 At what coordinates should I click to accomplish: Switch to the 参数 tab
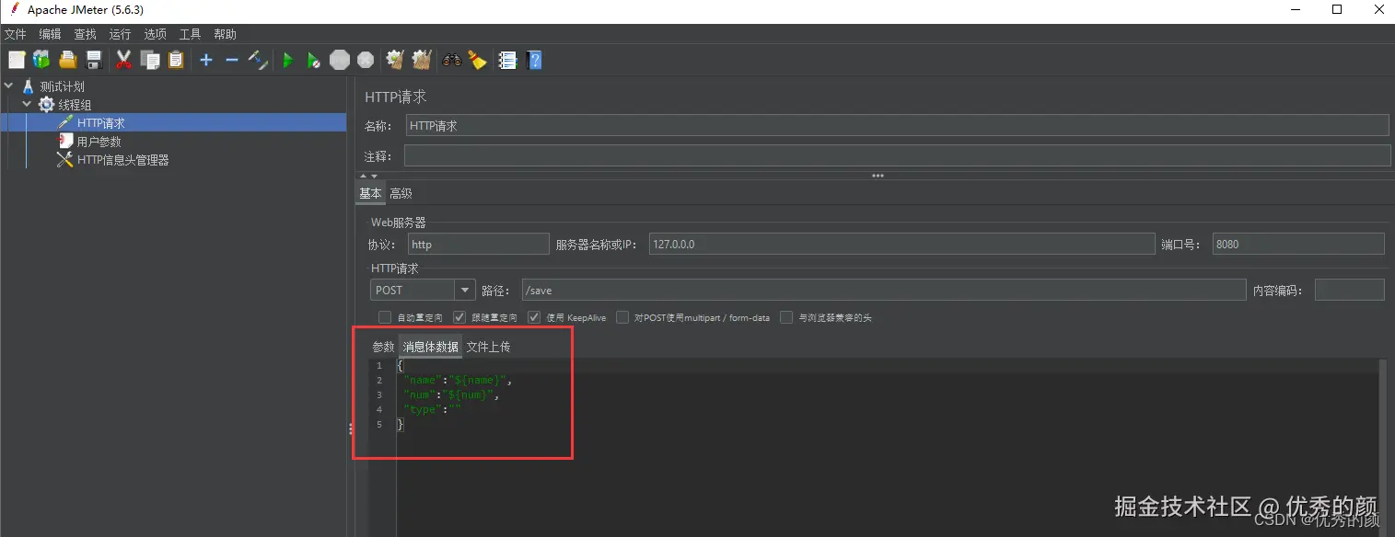[x=383, y=347]
